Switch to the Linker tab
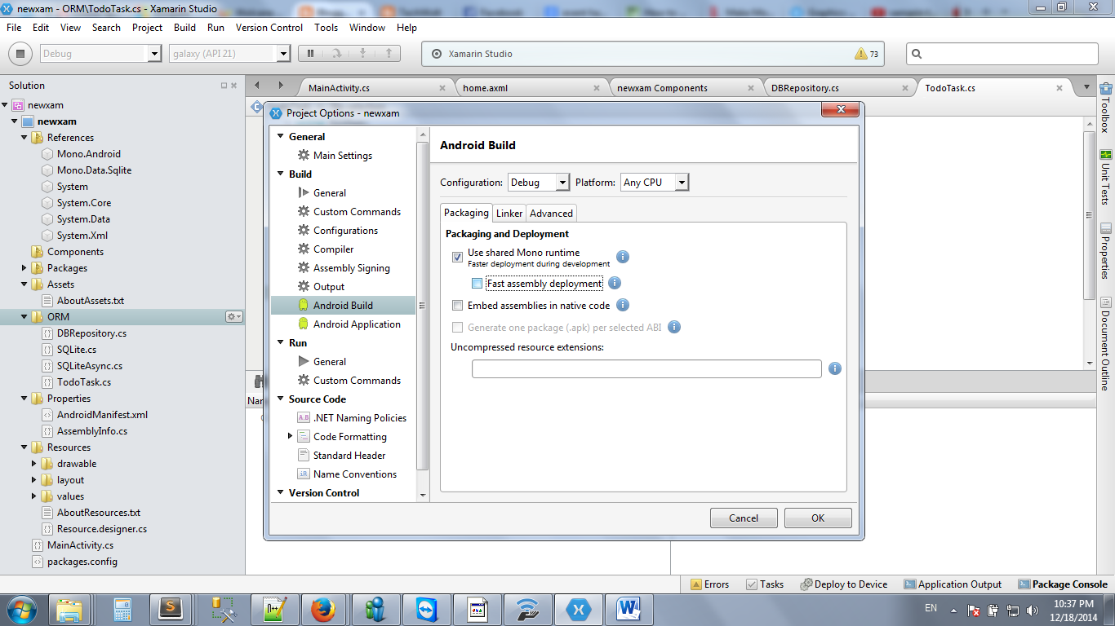1115x626 pixels. (508, 213)
